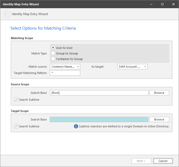
Task: Select the User to User match type
Action: coord(53,48)
